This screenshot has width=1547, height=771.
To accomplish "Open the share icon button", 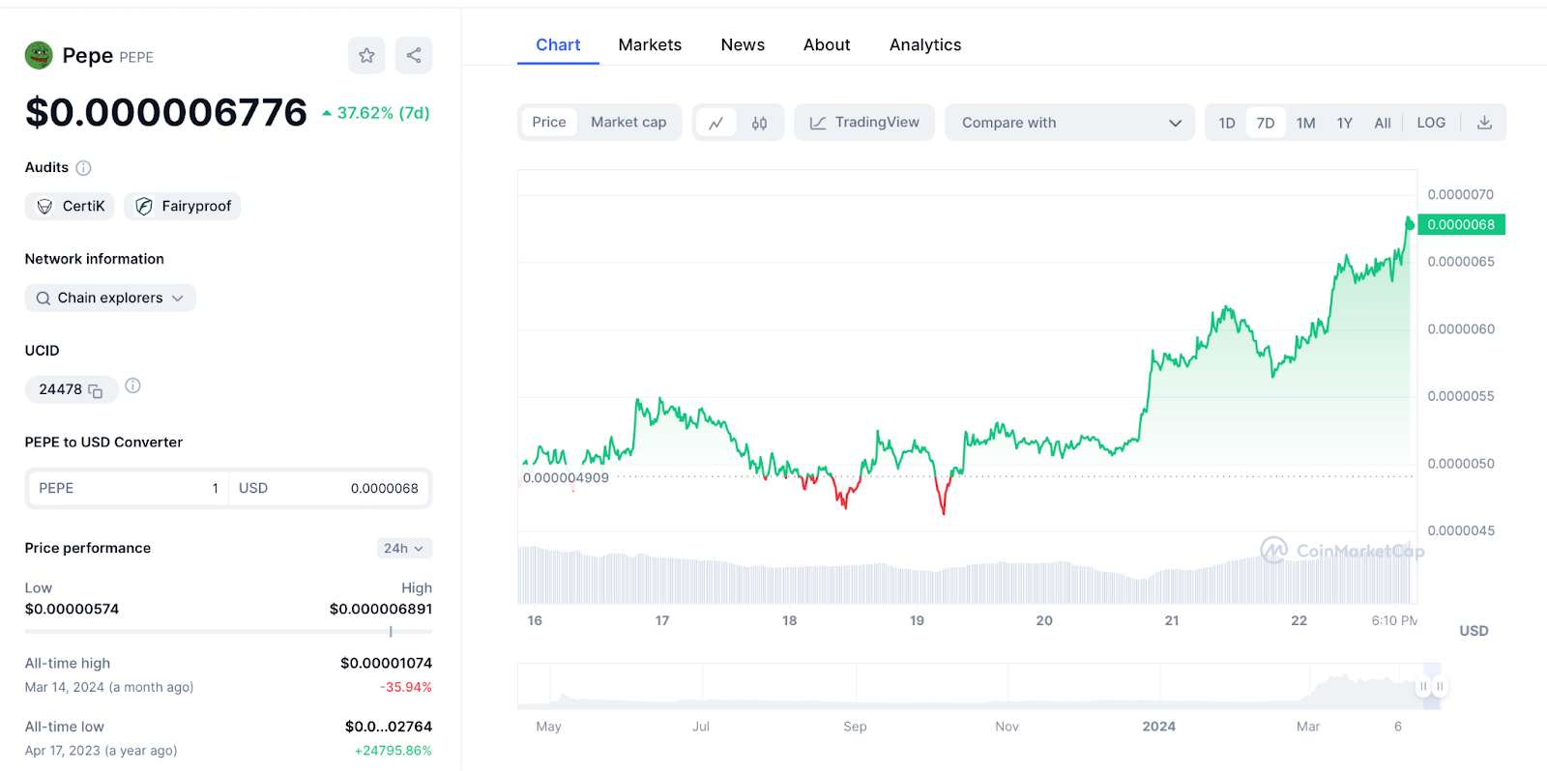I will pos(414,55).
